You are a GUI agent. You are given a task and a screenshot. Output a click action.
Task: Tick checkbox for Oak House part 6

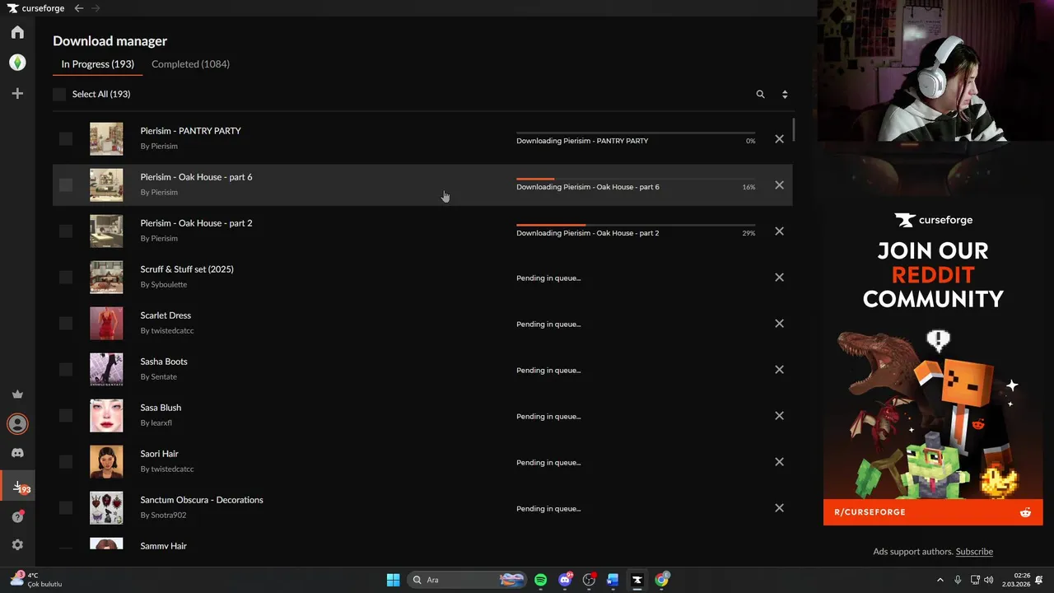[66, 185]
